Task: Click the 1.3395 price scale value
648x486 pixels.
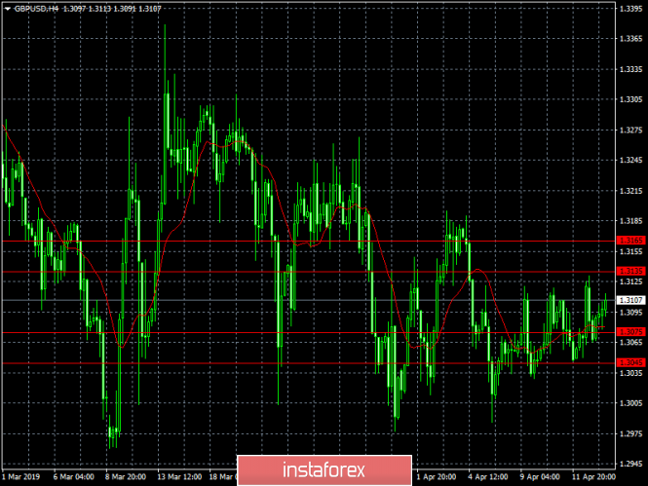Action: (631, 9)
